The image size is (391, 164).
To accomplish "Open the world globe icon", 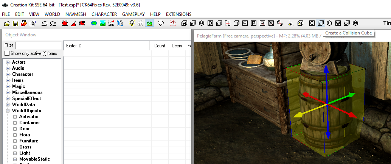I will pyautogui.click(x=94, y=23).
